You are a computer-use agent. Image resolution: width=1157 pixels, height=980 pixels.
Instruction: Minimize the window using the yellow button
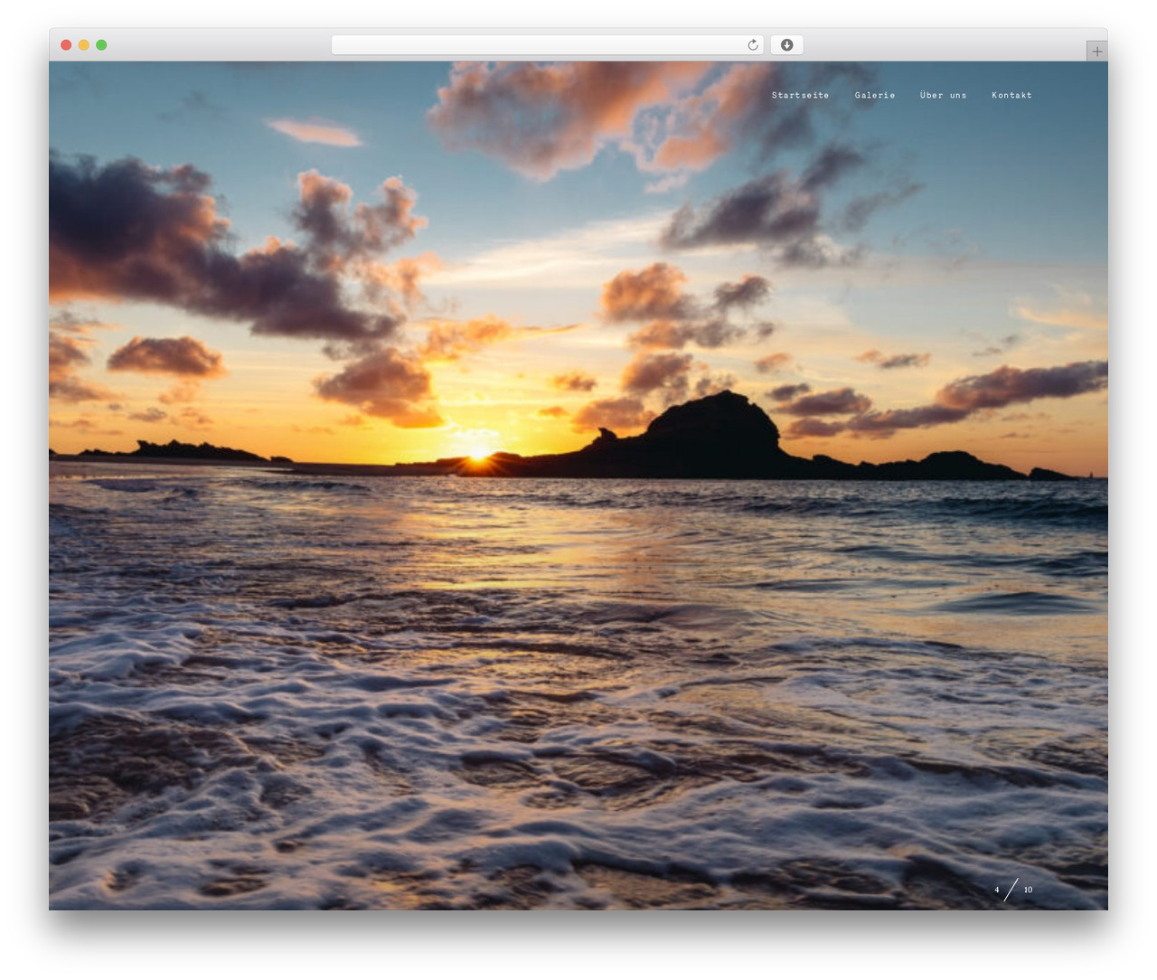coord(84,45)
